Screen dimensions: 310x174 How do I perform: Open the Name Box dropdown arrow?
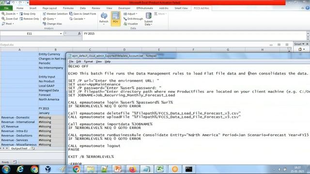61,34
